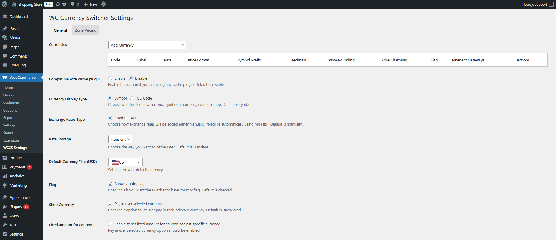The image size is (556, 240).
Task: Open Analytics bar chart icon
Action: [5, 176]
